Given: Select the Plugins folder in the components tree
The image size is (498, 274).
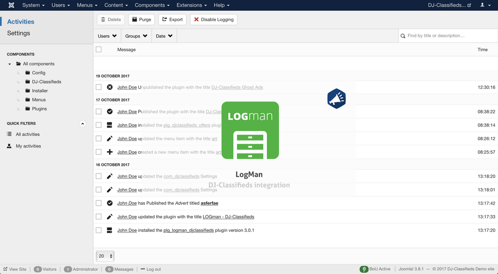Looking at the screenshot, I should (36, 109).
